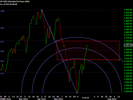Screen dimensions: 133x100
Task: Click the 04:00:00 time marker on the date axis
Action: [85, 98]
